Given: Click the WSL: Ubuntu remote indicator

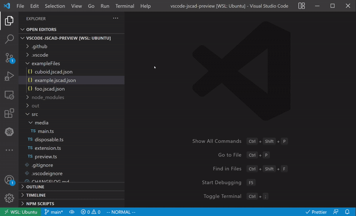Looking at the screenshot, I should (x=21, y=212).
